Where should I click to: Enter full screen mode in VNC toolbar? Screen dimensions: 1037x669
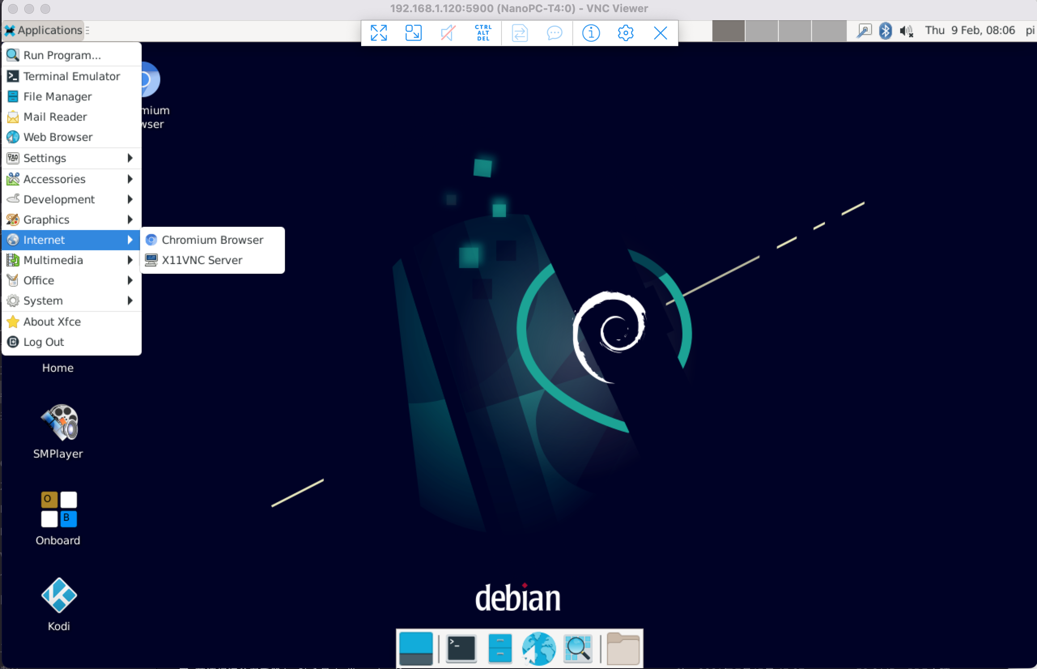click(x=378, y=32)
